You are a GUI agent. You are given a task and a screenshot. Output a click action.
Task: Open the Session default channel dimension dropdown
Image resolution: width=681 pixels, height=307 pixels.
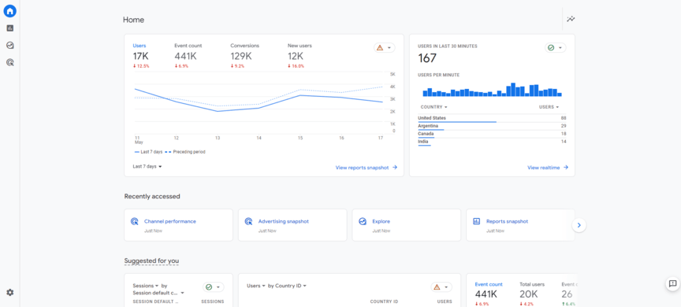(158, 293)
